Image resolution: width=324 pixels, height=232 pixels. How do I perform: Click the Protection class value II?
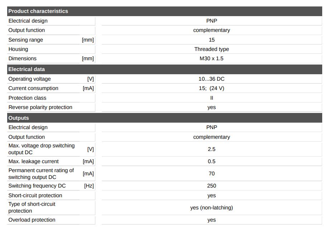pos(211,98)
